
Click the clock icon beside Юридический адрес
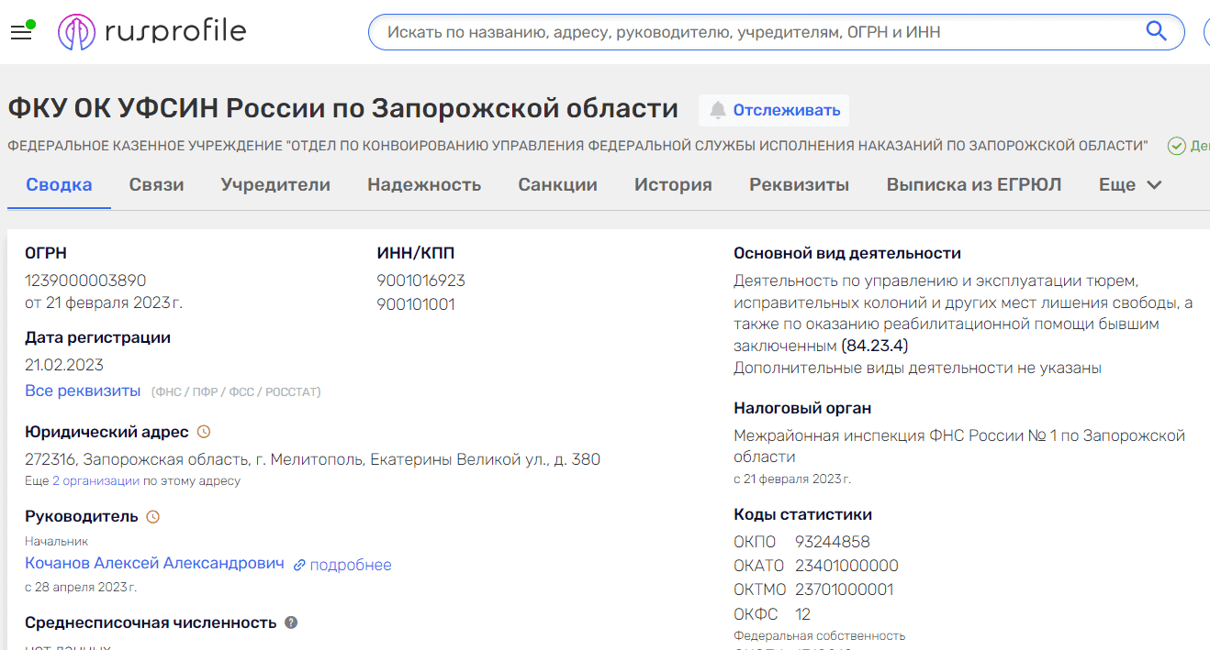[204, 429]
